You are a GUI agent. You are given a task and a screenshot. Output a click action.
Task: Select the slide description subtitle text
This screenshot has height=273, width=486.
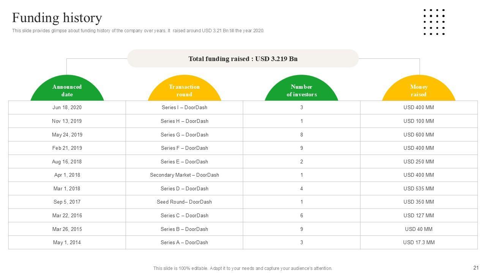coord(138,31)
